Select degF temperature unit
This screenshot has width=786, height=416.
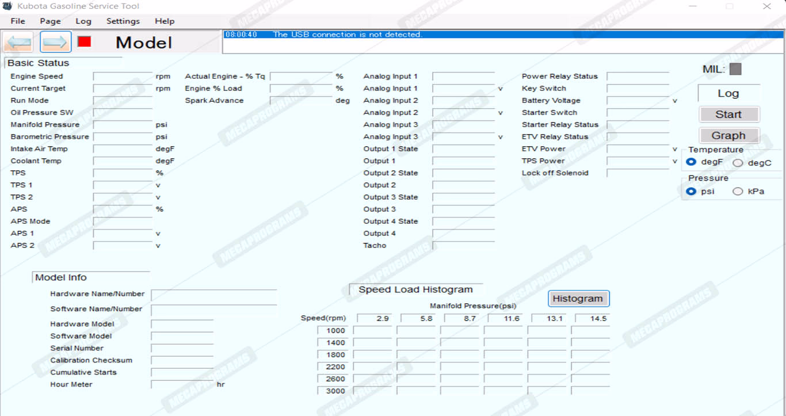tap(692, 162)
